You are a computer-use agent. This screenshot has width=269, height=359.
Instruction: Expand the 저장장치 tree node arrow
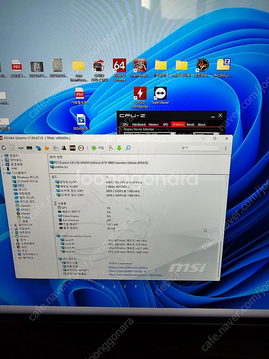pyautogui.click(x=12, y=229)
